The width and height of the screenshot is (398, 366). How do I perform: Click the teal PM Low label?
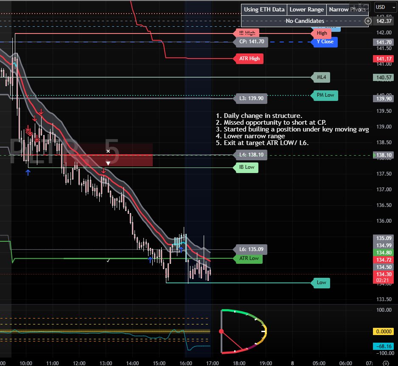(325, 95)
